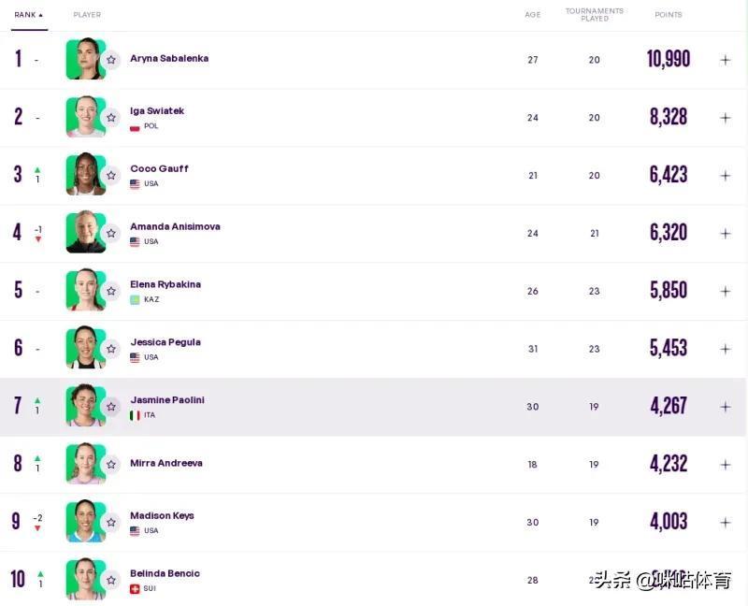Click the Points column header
The width and height of the screenshot is (748, 606).
point(668,15)
